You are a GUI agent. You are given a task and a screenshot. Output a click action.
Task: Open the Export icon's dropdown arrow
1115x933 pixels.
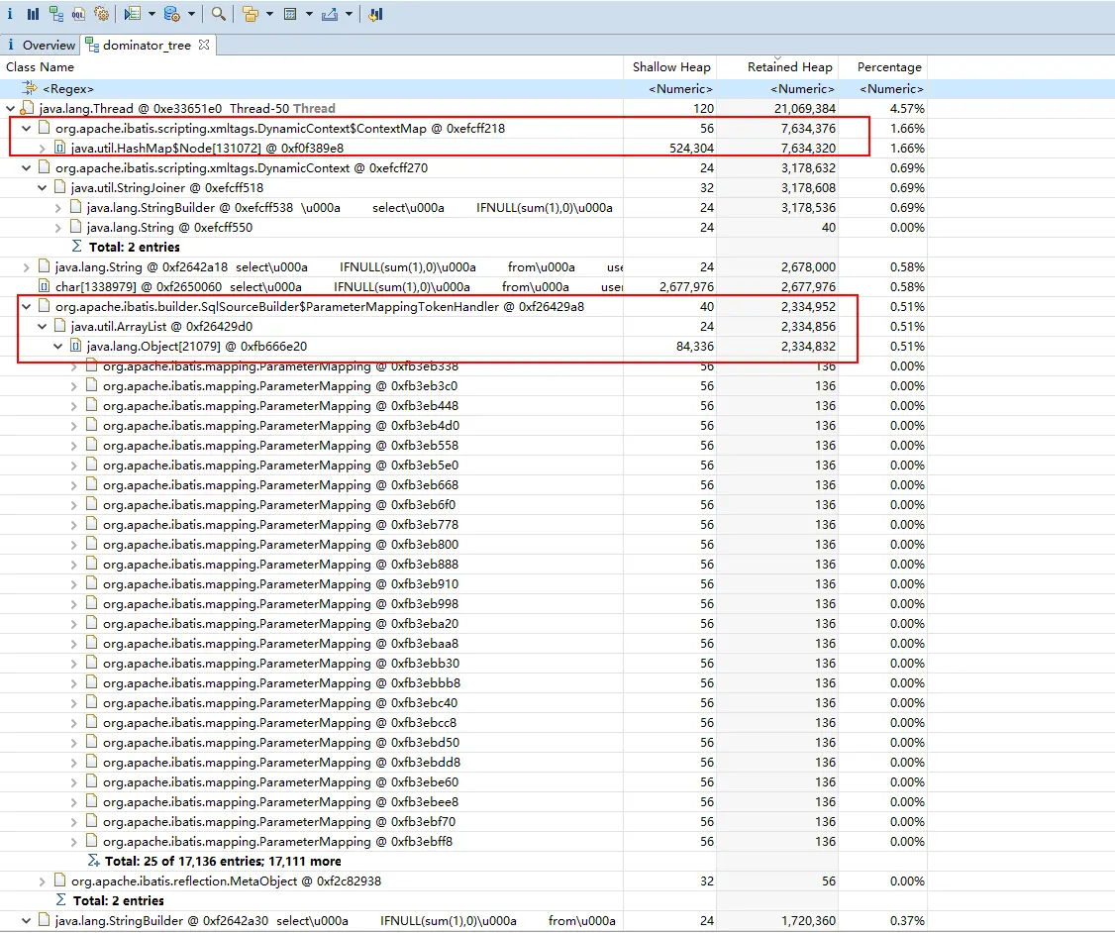pos(350,14)
